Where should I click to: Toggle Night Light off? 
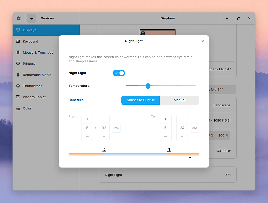pyautogui.click(x=119, y=73)
